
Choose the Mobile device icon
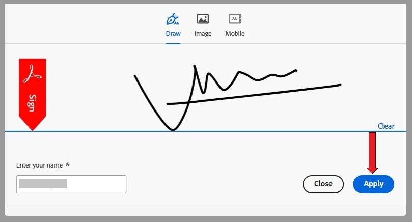click(x=235, y=19)
